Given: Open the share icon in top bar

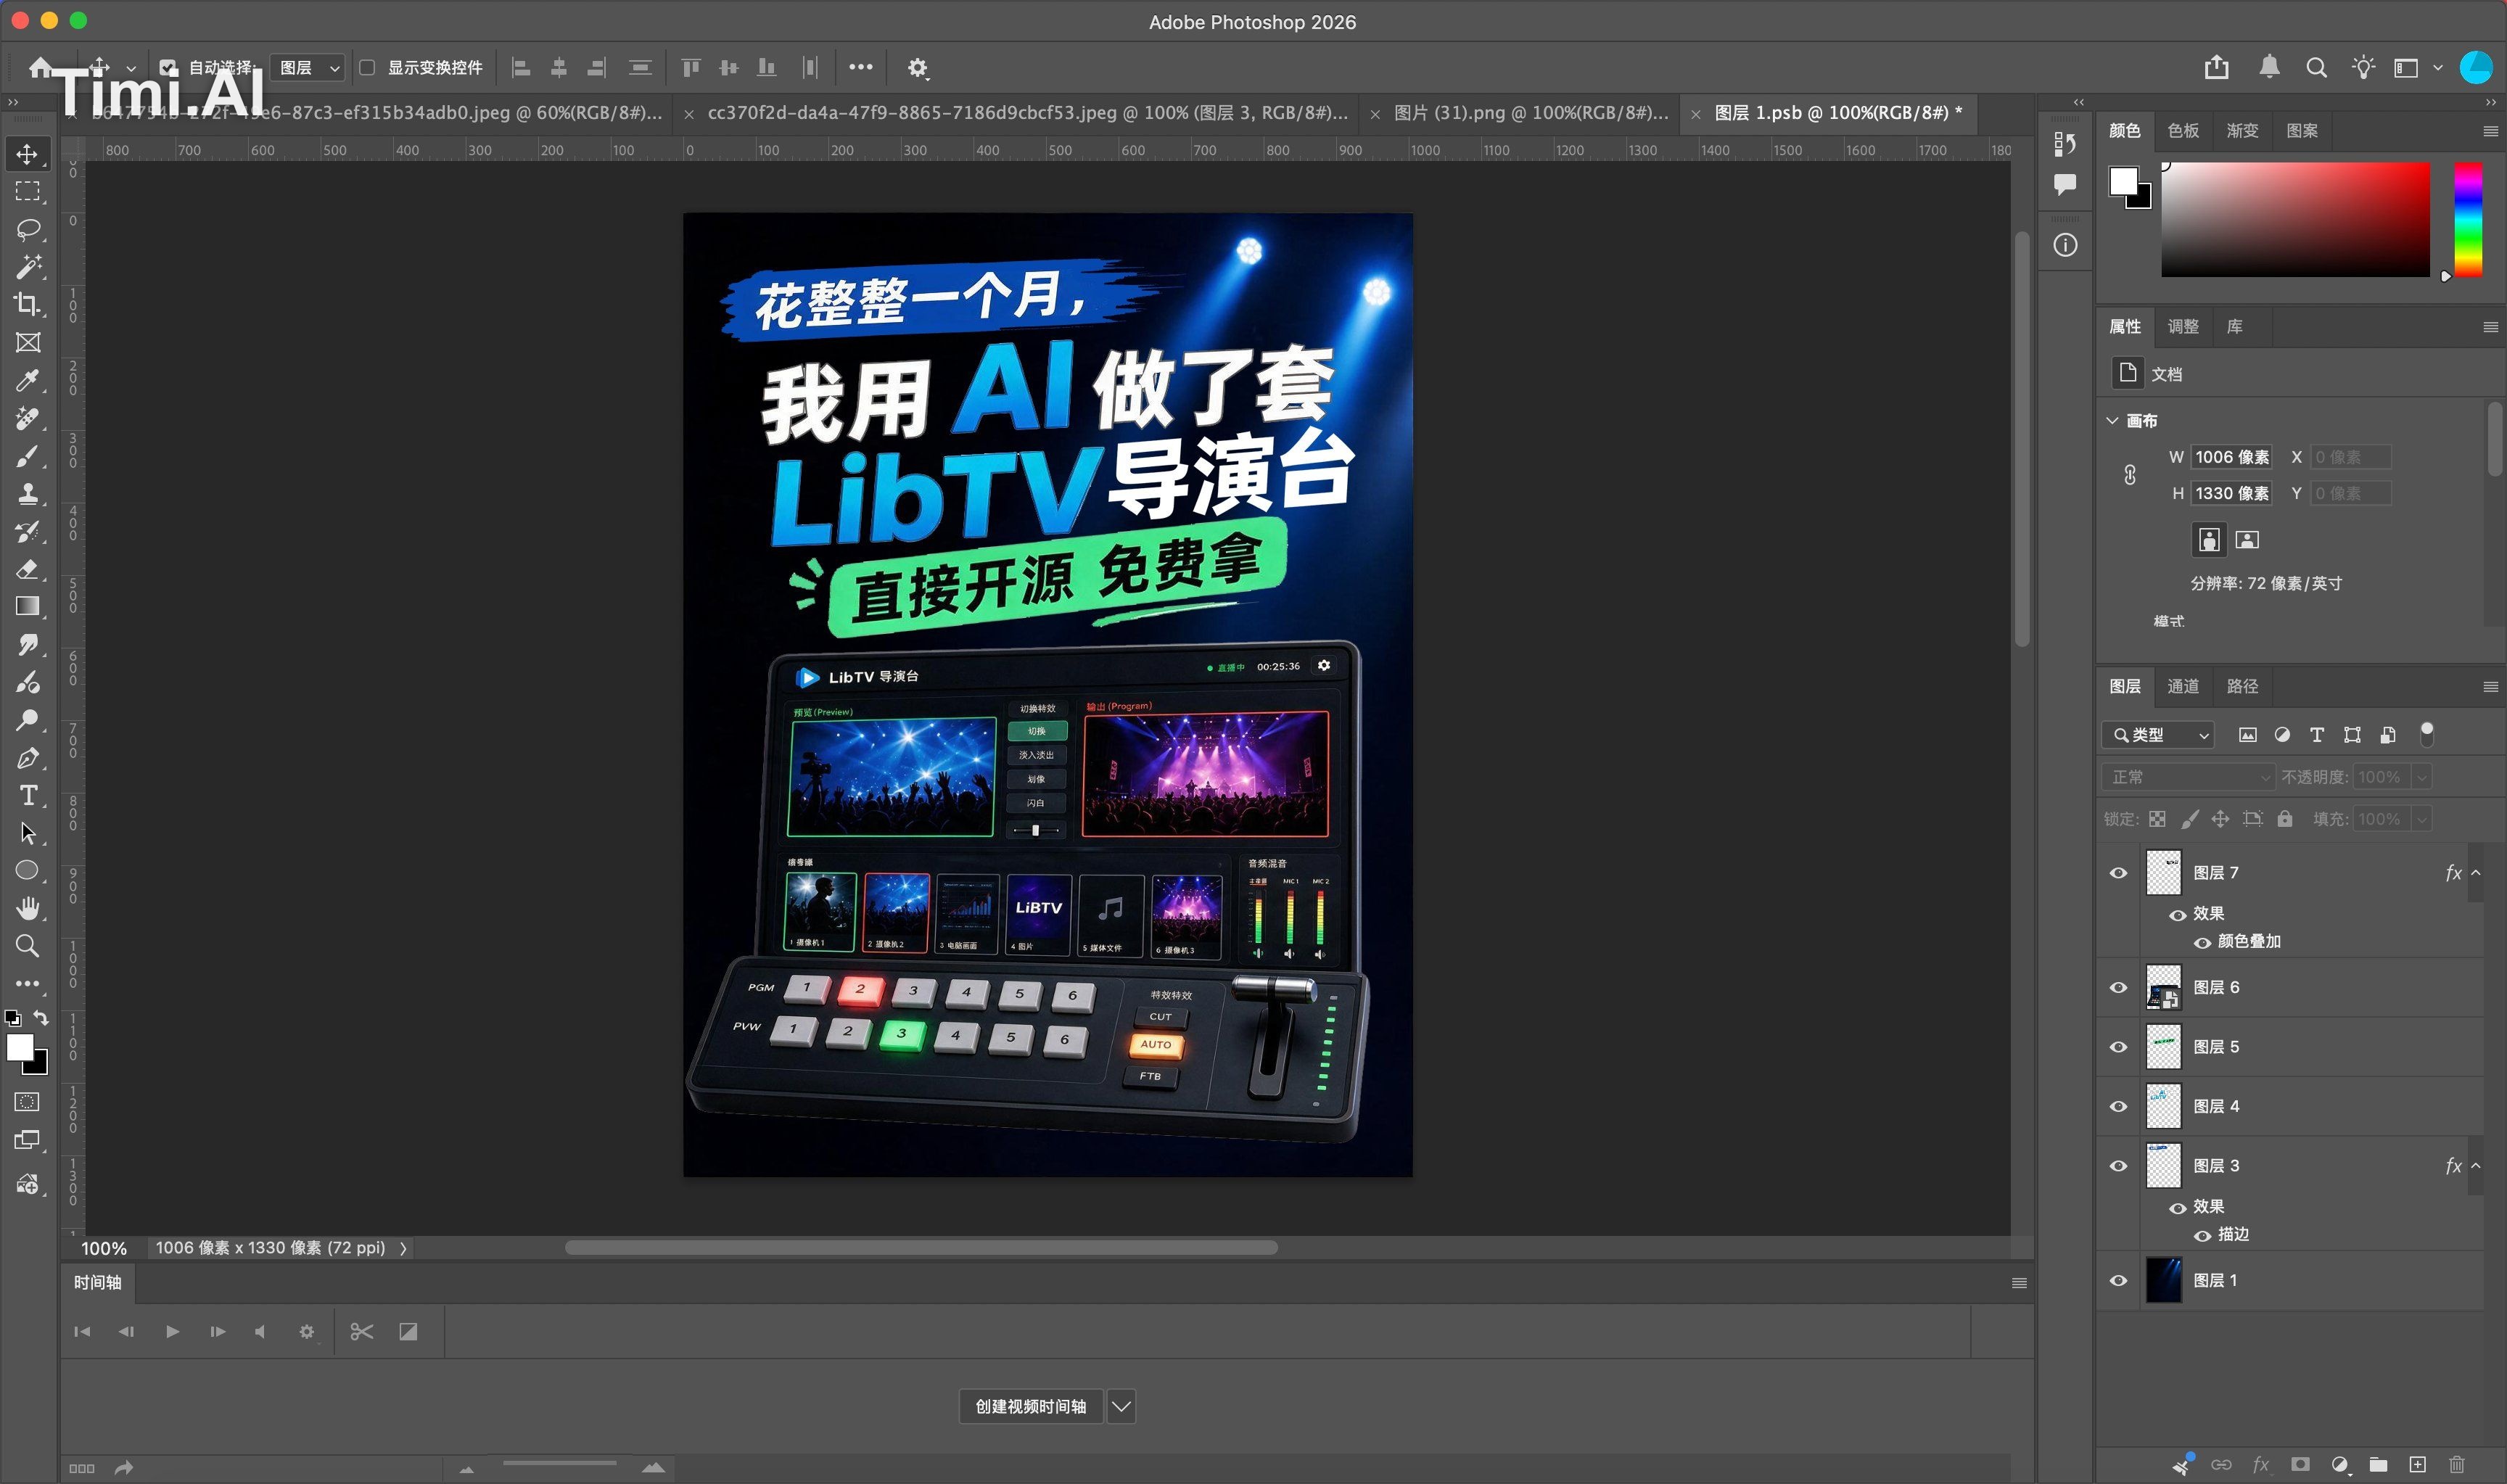Looking at the screenshot, I should (x=2216, y=67).
